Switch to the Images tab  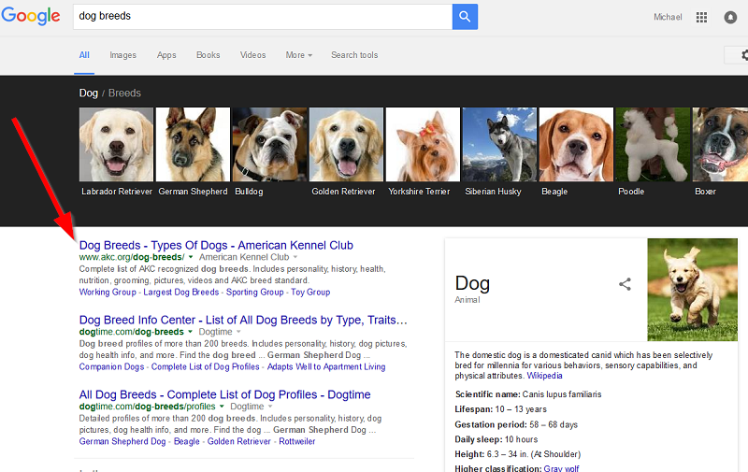tap(123, 55)
